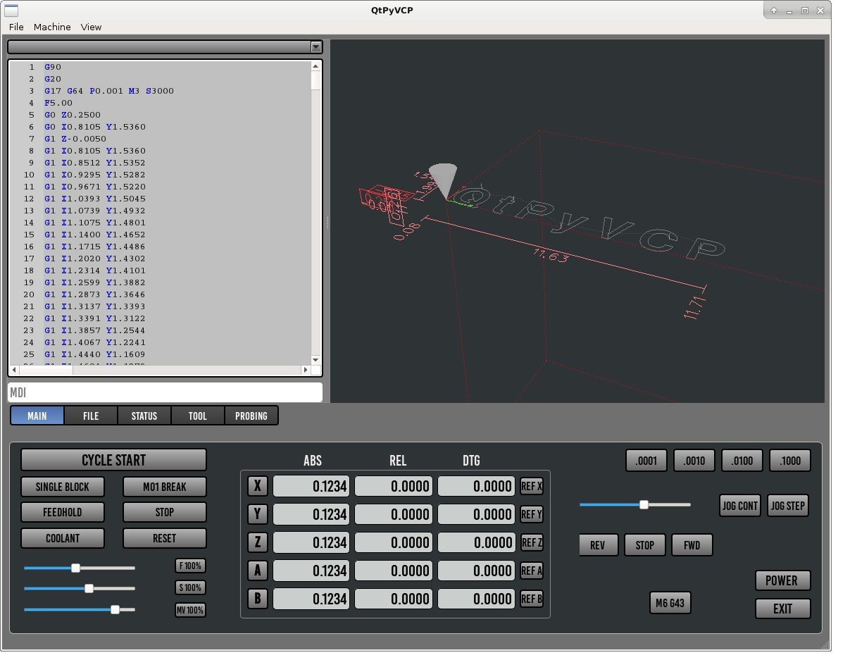Home Z axis with REF Z
The height and width of the screenshot is (660, 850).
(x=532, y=542)
